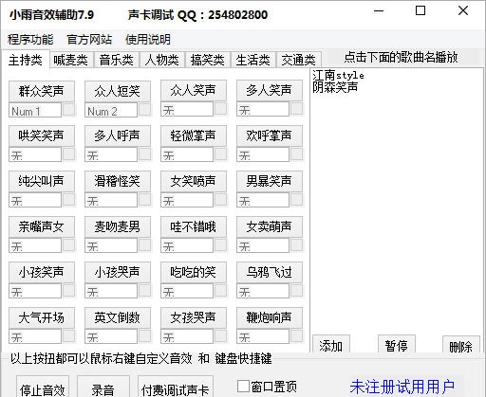Play the 大气开场 sound effect
Viewport: 486px width, 397px height.
(42, 317)
